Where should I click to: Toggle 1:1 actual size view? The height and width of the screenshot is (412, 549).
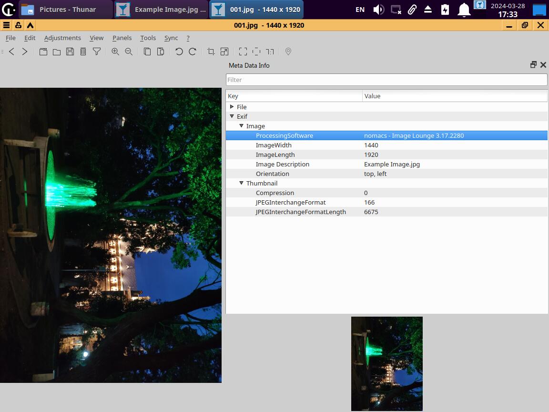pyautogui.click(x=270, y=51)
